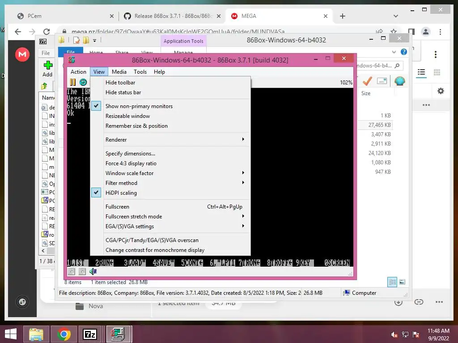
Task: Uncheck HiDPI scaling option
Action: click(x=170, y=193)
